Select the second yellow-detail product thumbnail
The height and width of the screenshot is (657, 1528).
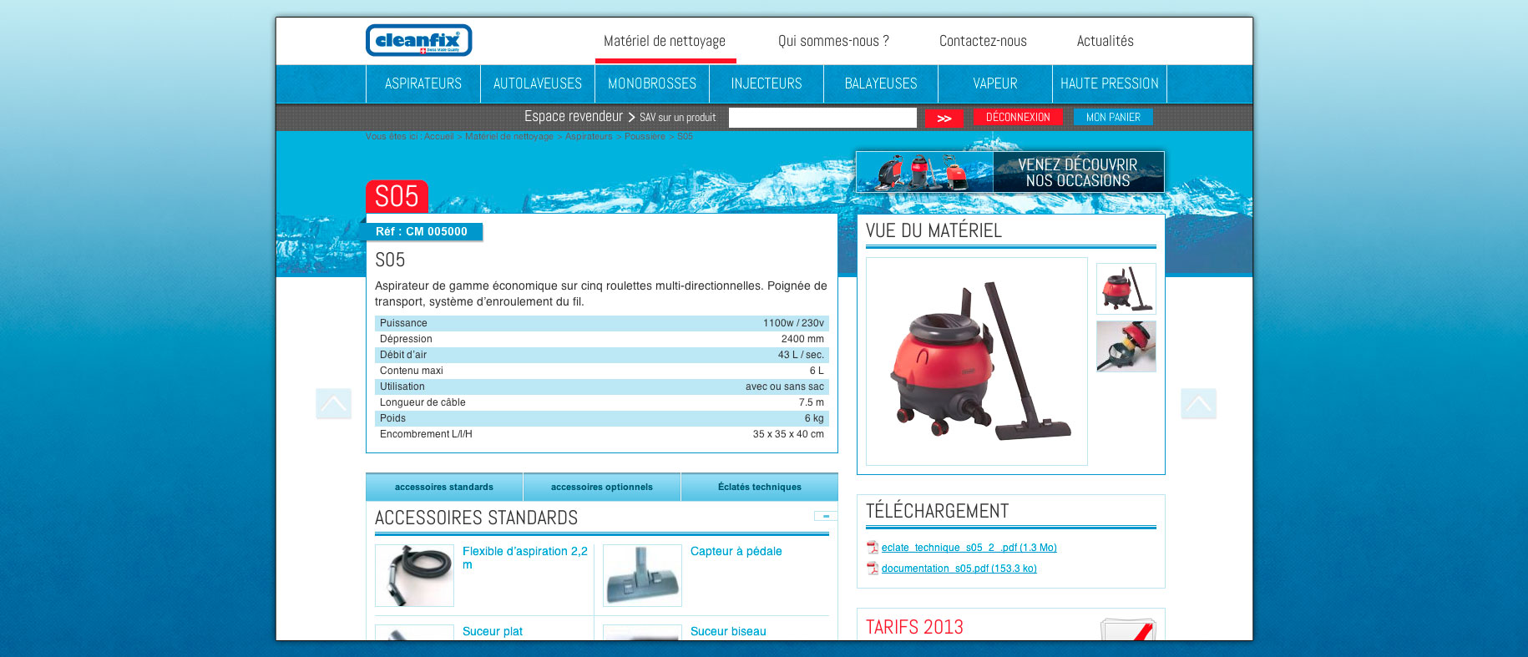click(x=1126, y=346)
